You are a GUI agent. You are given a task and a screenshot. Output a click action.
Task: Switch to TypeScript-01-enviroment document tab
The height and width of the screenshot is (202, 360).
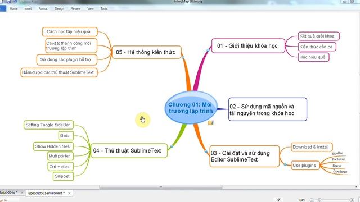[46, 193]
